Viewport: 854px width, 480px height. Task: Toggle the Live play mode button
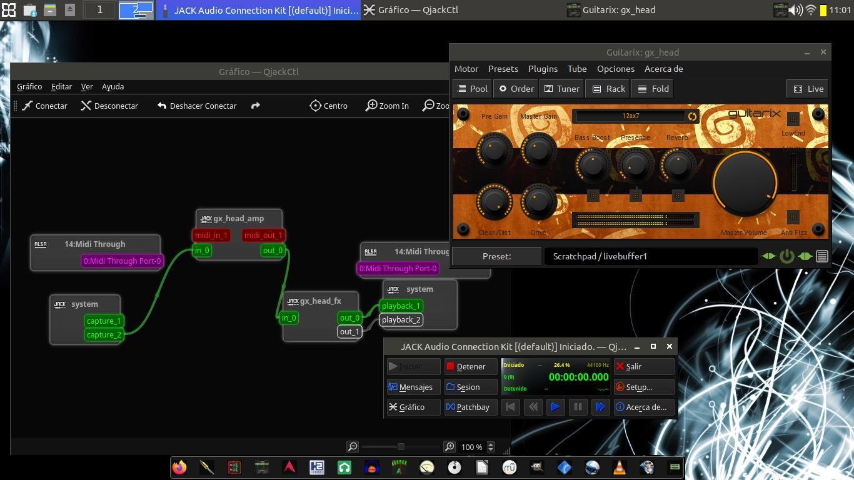click(808, 89)
